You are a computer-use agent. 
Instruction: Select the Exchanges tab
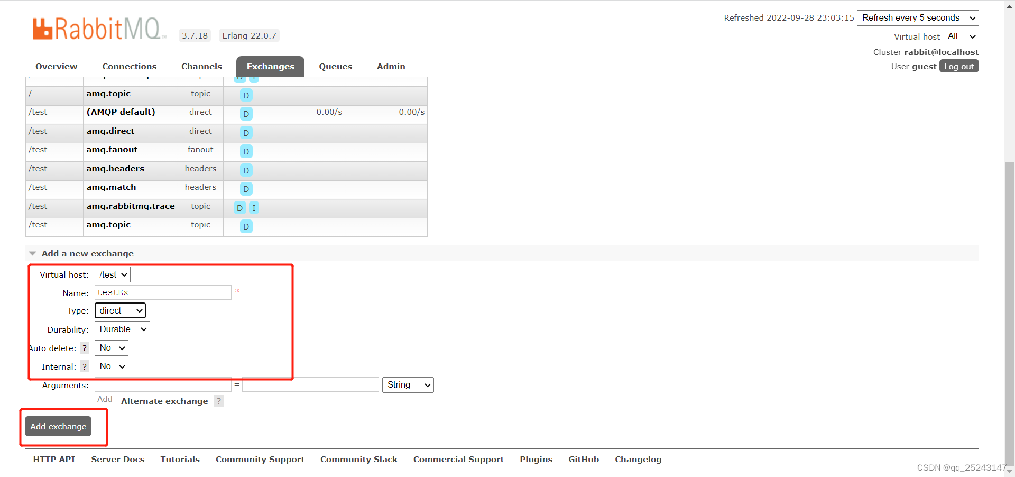270,67
